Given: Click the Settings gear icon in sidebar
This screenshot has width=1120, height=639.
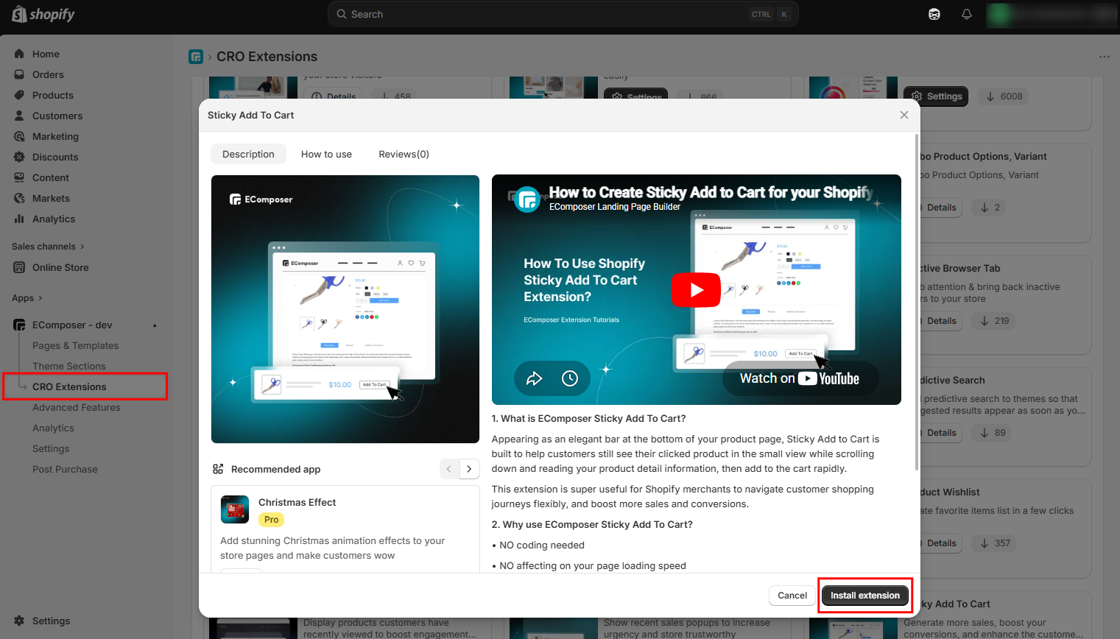Looking at the screenshot, I should (19, 621).
